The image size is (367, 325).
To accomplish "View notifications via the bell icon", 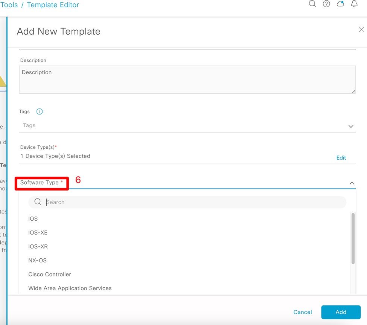I will click(x=354, y=4).
